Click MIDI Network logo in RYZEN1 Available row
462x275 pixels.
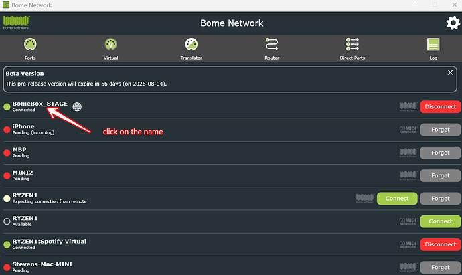tap(408, 221)
